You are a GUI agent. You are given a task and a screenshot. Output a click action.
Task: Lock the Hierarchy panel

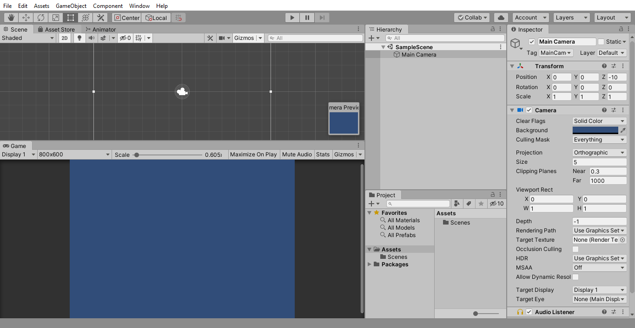[493, 29]
